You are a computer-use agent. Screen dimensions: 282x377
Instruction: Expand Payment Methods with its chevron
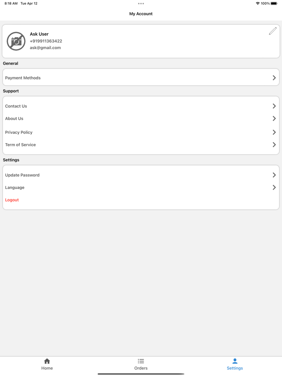pos(274,78)
